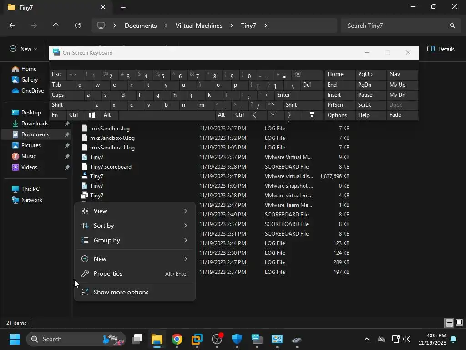Viewport: 466px width, 350px height.
Task: Toggle ScrLk key on On-Screen Keyboard
Action: pos(370,105)
